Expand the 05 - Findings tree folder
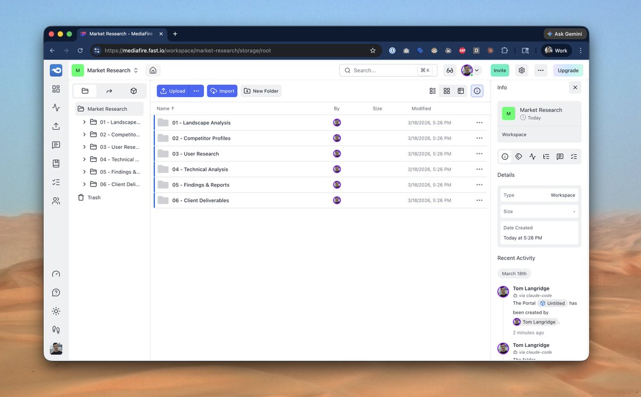 [84, 172]
